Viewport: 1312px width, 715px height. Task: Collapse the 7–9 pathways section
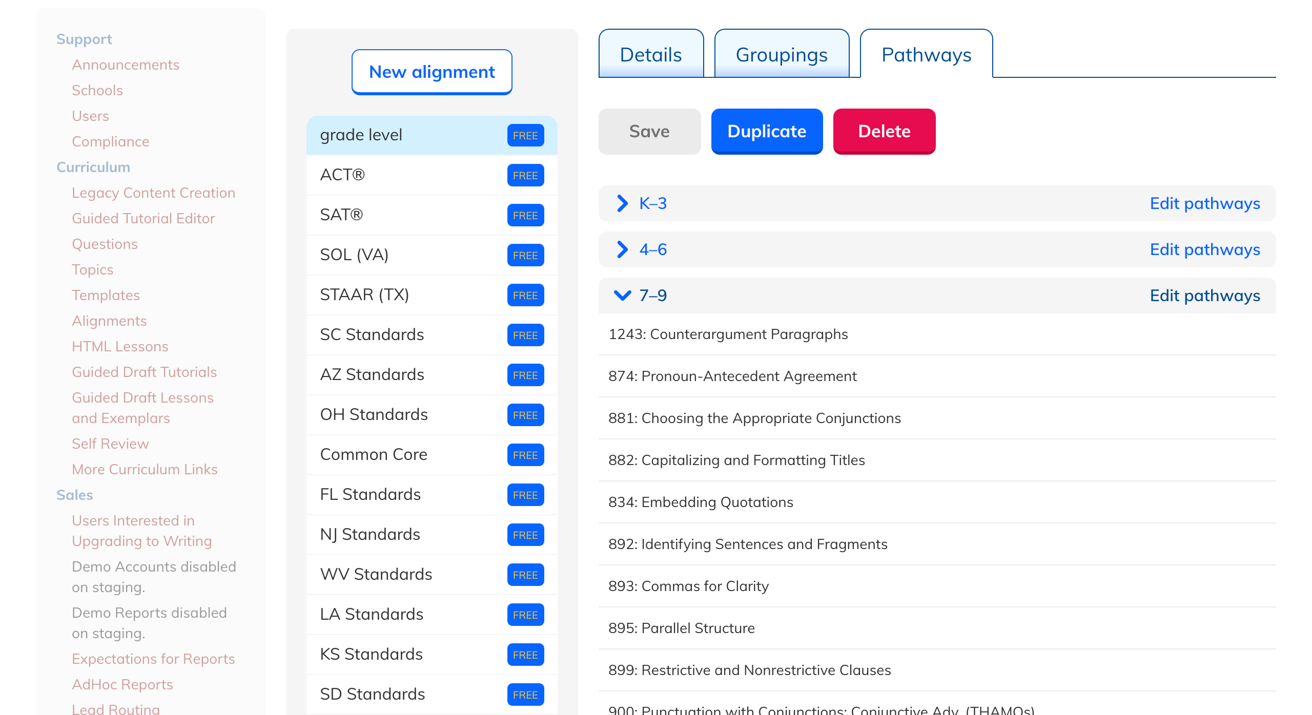pos(622,296)
